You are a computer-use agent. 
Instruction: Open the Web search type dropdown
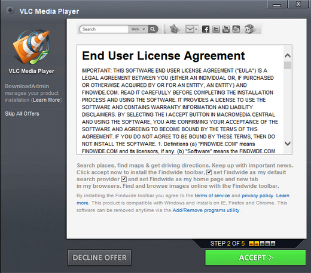tap(138, 29)
